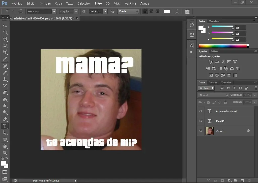Toggle lock transparent pixels

coord(209,102)
